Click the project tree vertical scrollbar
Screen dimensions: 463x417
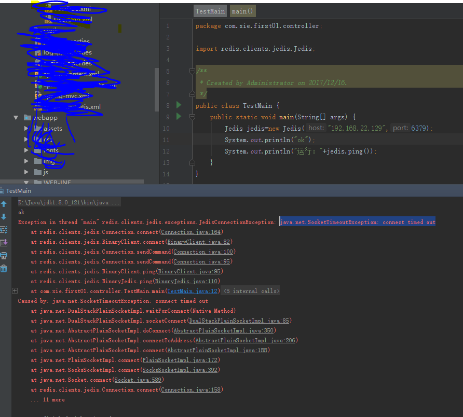[157, 90]
